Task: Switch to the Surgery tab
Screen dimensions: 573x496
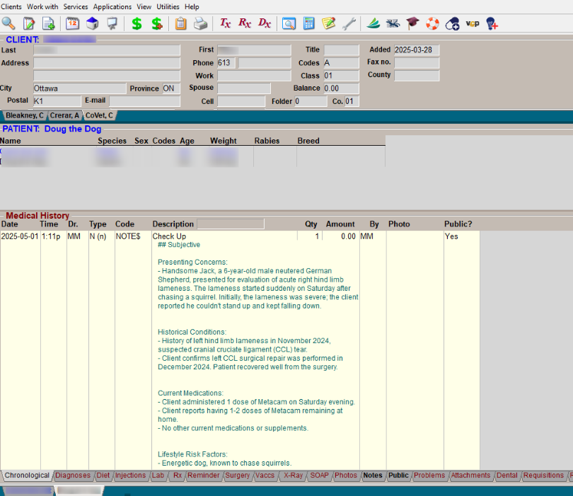Action: pos(237,475)
